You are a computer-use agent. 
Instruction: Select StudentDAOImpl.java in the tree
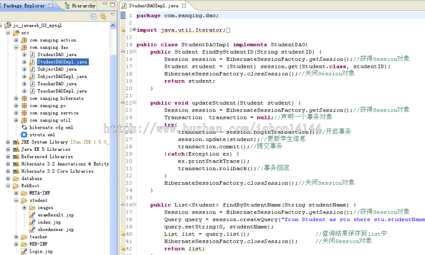pos(62,62)
